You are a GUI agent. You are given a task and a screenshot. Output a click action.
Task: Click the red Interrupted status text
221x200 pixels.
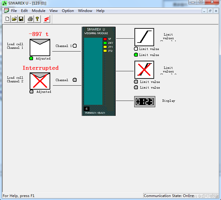click(41, 68)
